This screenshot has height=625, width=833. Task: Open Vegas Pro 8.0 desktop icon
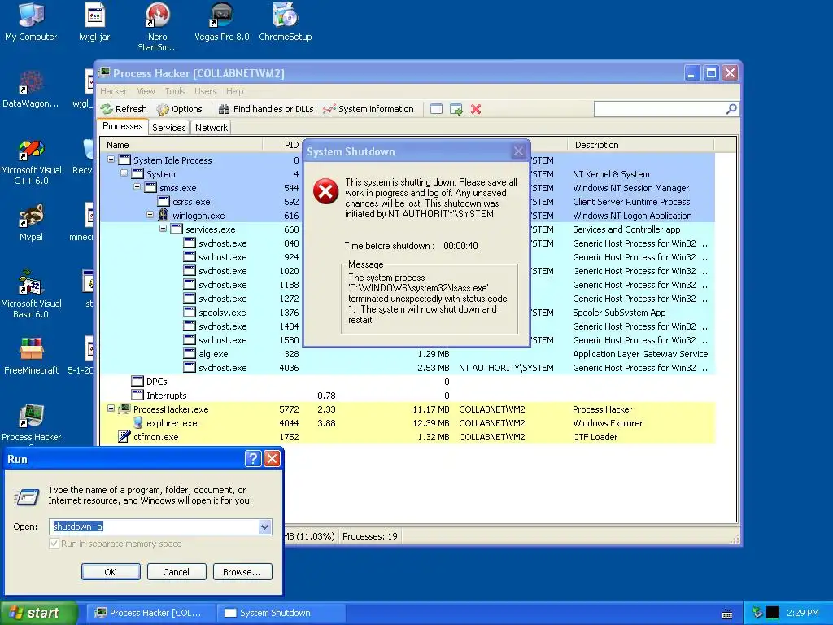click(x=221, y=22)
